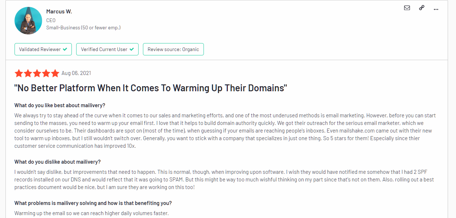Screen dimensions: 456x218
Task: Click the second red rating star
Action: pos(28,74)
